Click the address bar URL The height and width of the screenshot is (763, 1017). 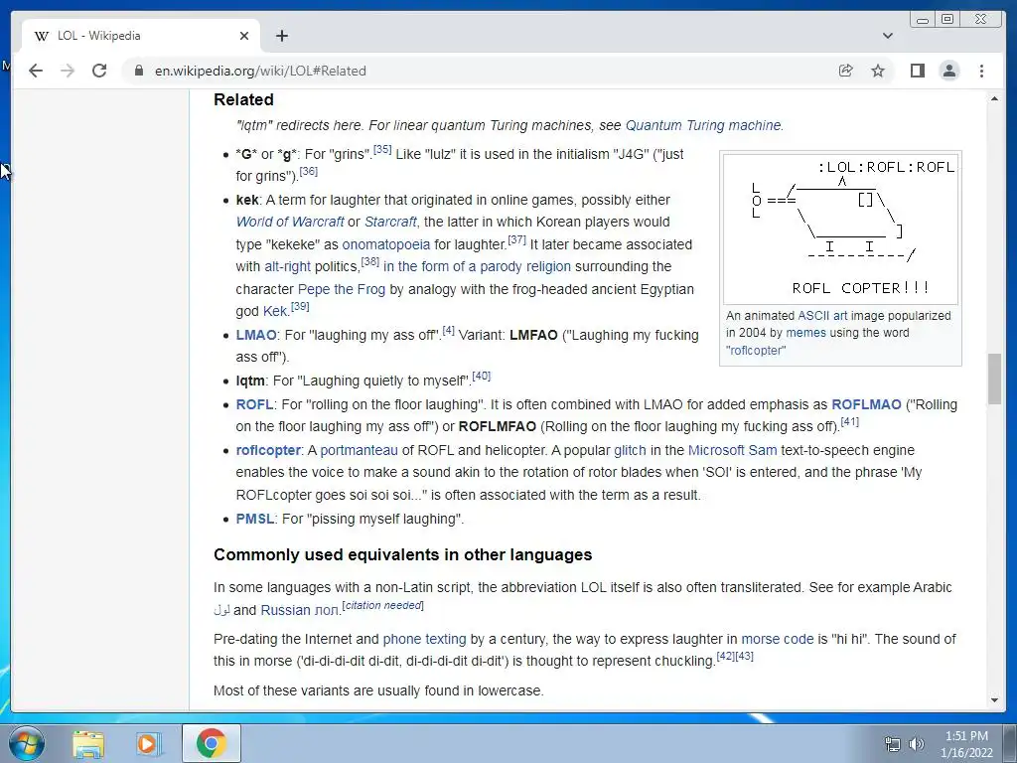(x=260, y=71)
